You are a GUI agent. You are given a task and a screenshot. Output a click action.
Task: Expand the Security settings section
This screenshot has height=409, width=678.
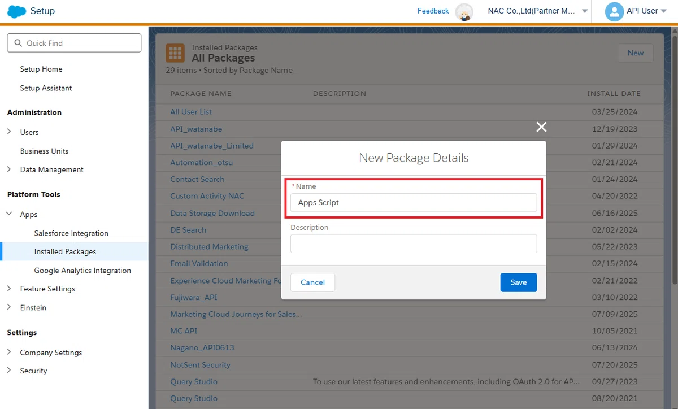click(x=9, y=371)
